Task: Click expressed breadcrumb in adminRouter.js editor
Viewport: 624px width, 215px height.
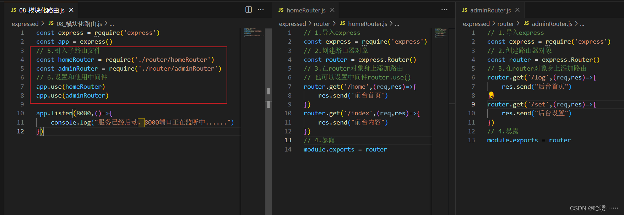Action: click(x=476, y=24)
